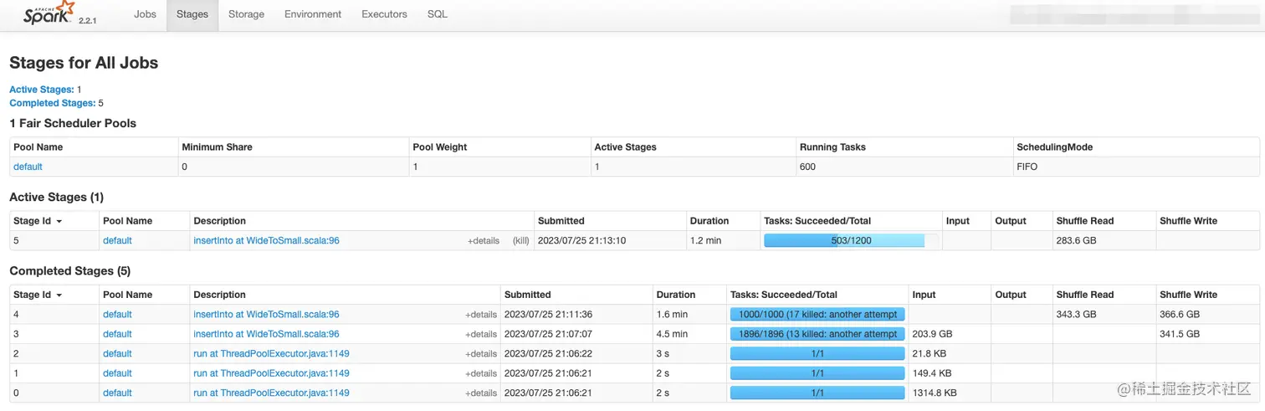The width and height of the screenshot is (1265, 411).
Task: Select submitted time 2023/07/25 21:13:10
Action: tap(582, 241)
